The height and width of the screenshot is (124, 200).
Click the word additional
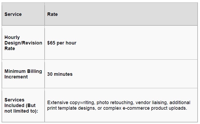point(180,103)
